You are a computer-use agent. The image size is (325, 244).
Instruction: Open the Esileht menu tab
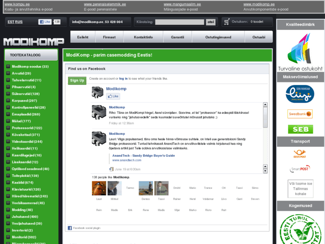click(x=83, y=37)
